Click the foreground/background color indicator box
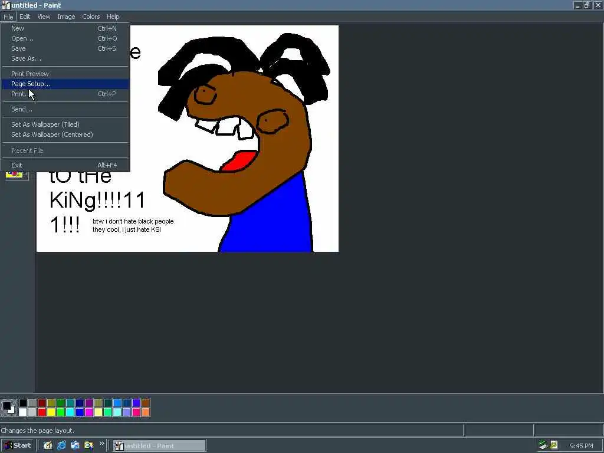604x453 pixels. click(8, 408)
